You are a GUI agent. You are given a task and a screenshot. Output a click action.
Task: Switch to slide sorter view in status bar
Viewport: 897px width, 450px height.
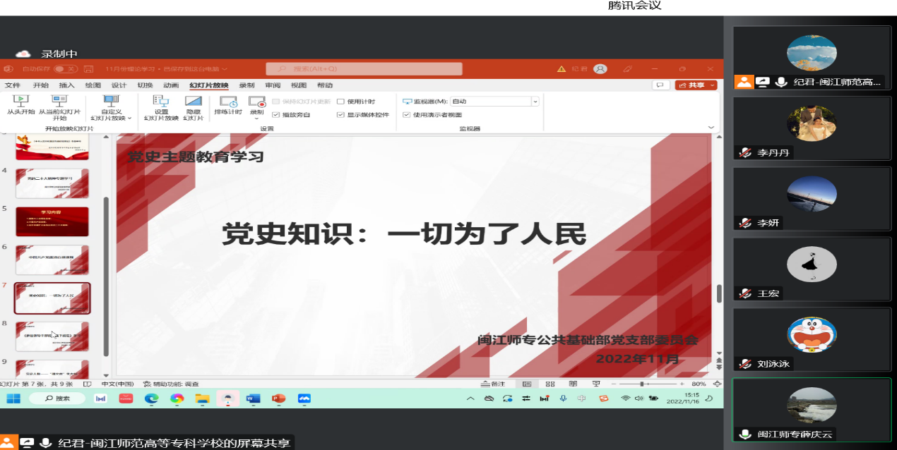pos(550,384)
